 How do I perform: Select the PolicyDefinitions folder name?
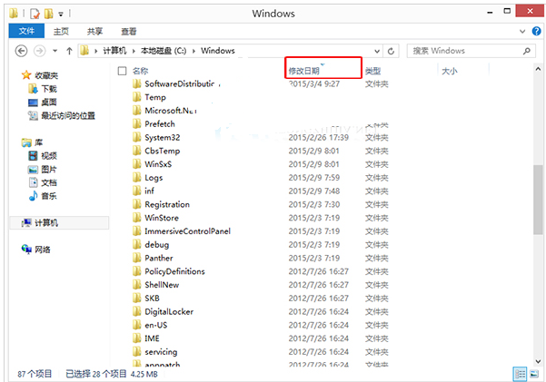174,271
